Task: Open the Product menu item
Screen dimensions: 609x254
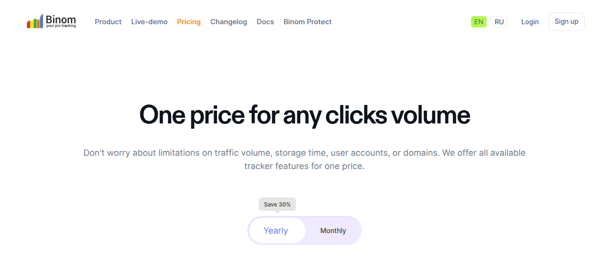Action: coord(108,22)
